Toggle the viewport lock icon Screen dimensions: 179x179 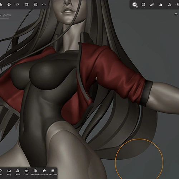click(176, 14)
